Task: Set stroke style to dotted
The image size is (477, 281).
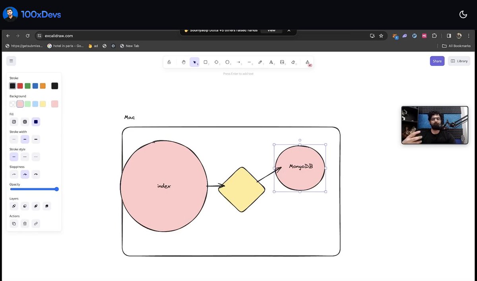Action: point(36,157)
